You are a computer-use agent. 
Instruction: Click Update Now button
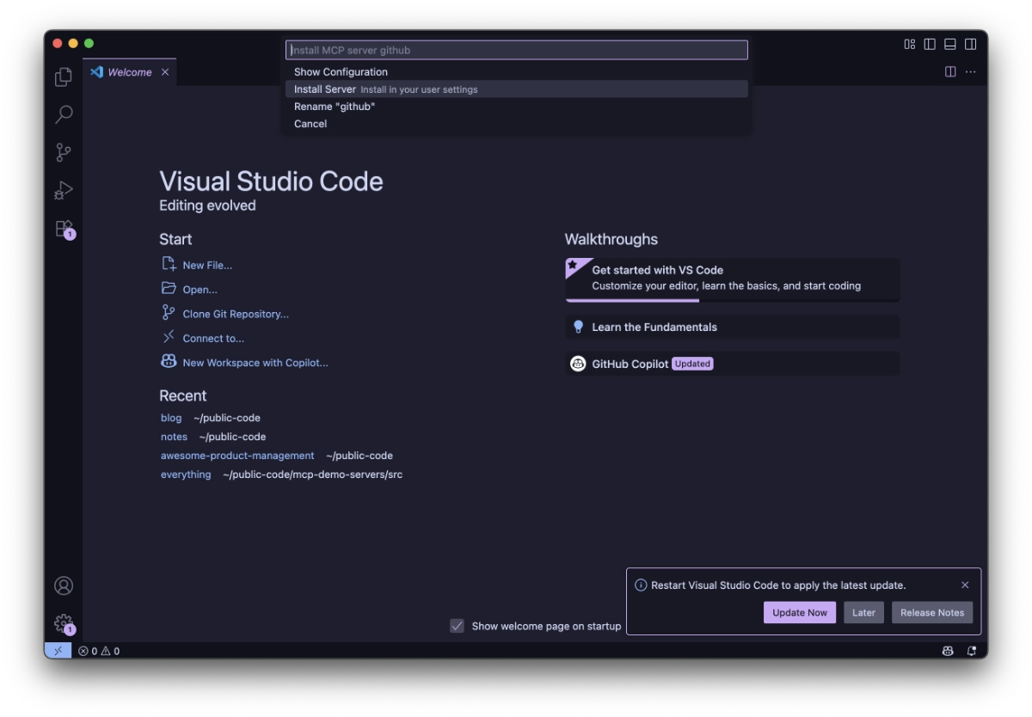tap(800, 612)
